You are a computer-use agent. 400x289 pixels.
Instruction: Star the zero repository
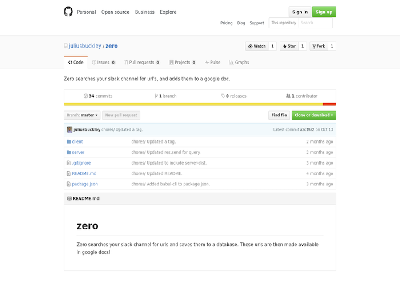289,46
